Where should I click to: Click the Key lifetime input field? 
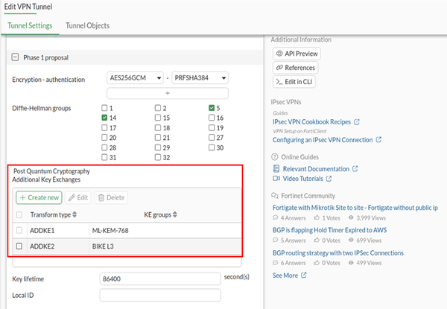[x=160, y=278]
